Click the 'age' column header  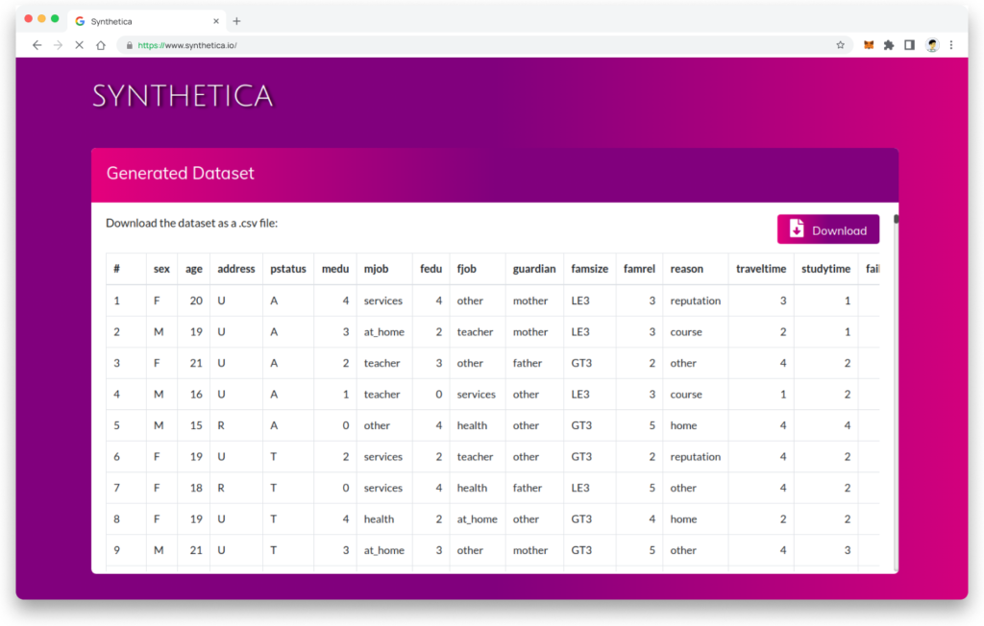(194, 269)
